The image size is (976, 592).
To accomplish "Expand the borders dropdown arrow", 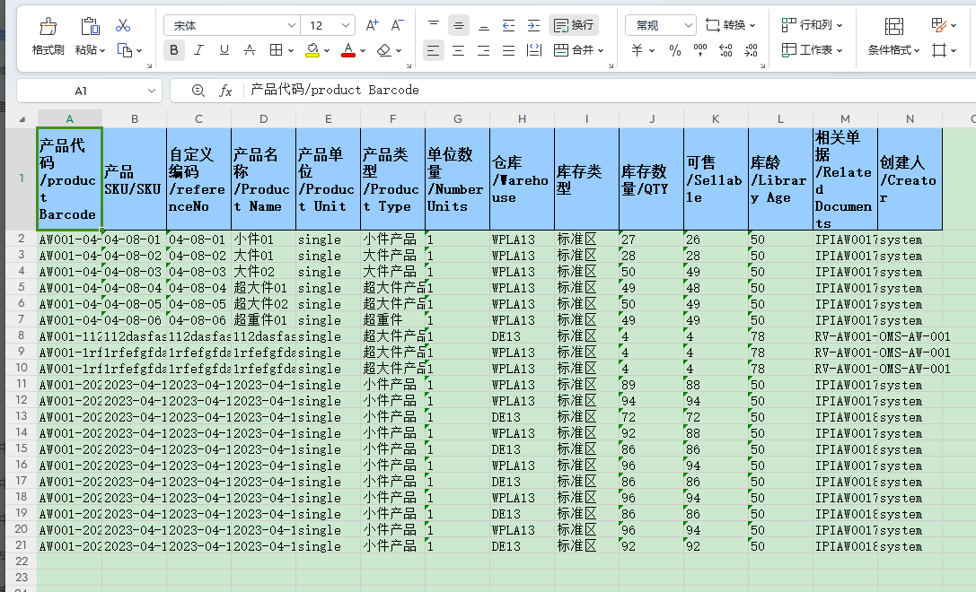I will click(x=291, y=51).
